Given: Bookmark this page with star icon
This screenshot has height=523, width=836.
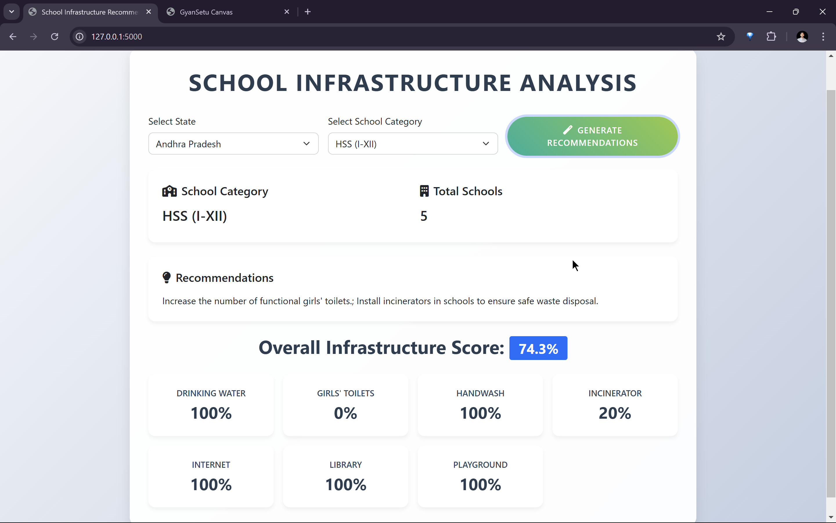Looking at the screenshot, I should pos(721,37).
